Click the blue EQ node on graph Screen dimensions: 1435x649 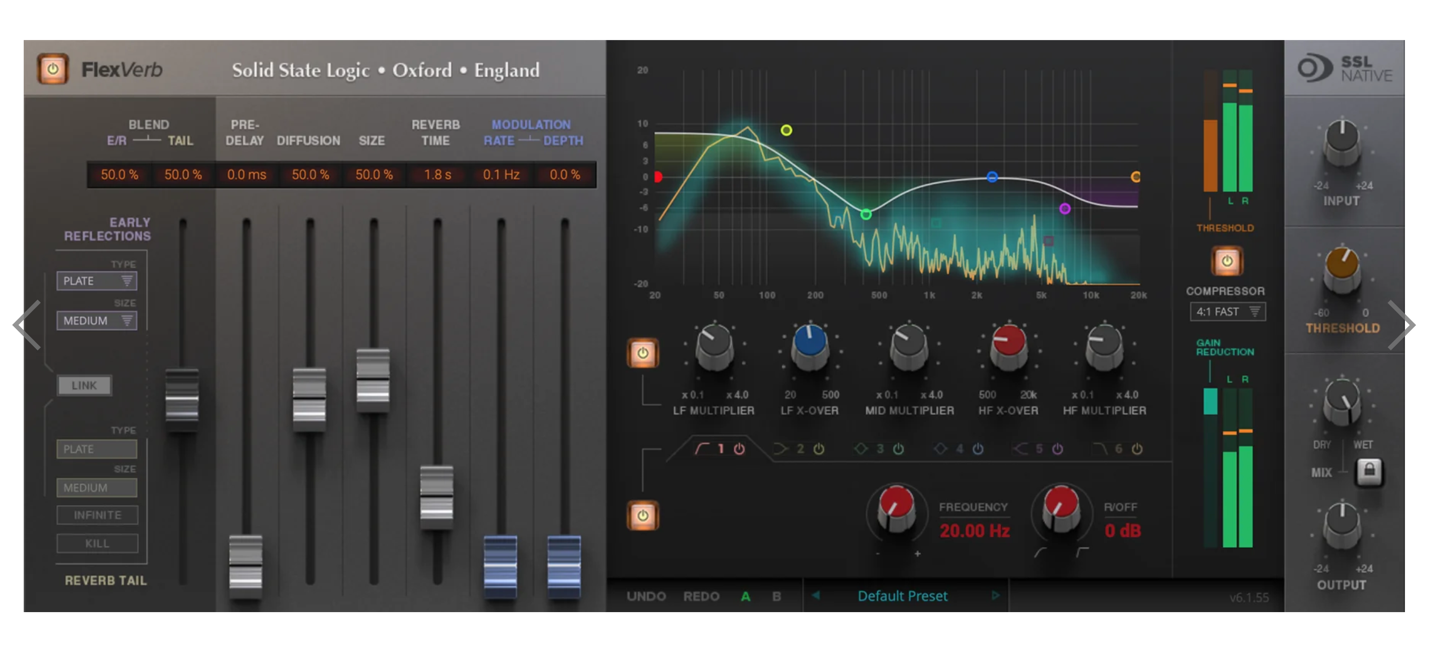[x=992, y=177]
